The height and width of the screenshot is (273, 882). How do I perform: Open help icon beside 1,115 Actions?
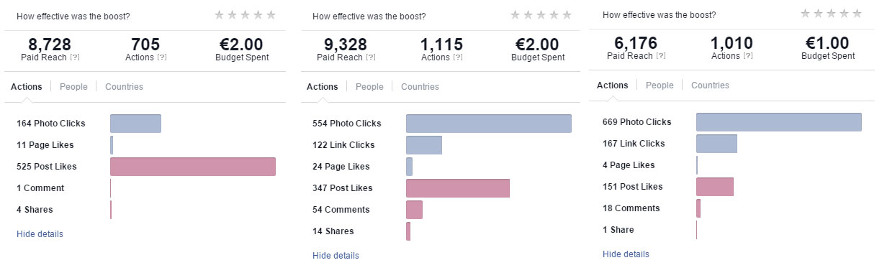(458, 57)
